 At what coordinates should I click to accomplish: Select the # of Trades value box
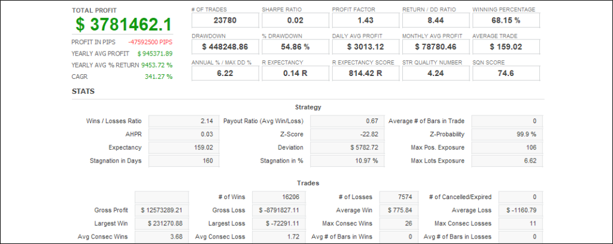click(x=224, y=21)
